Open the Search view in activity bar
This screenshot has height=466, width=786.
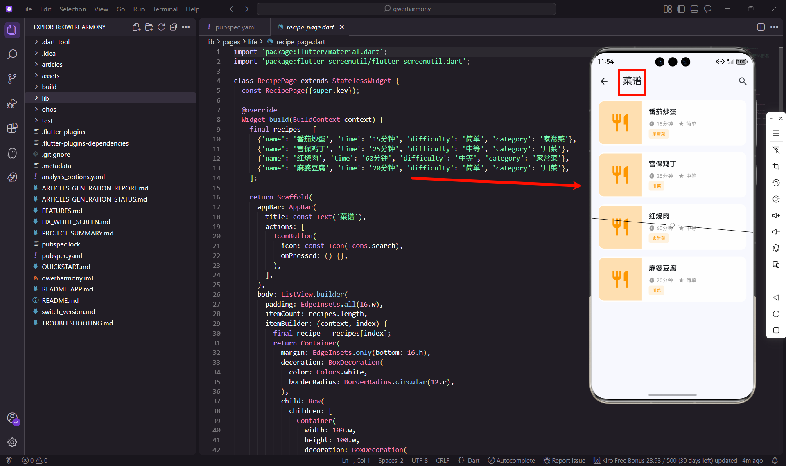point(12,54)
